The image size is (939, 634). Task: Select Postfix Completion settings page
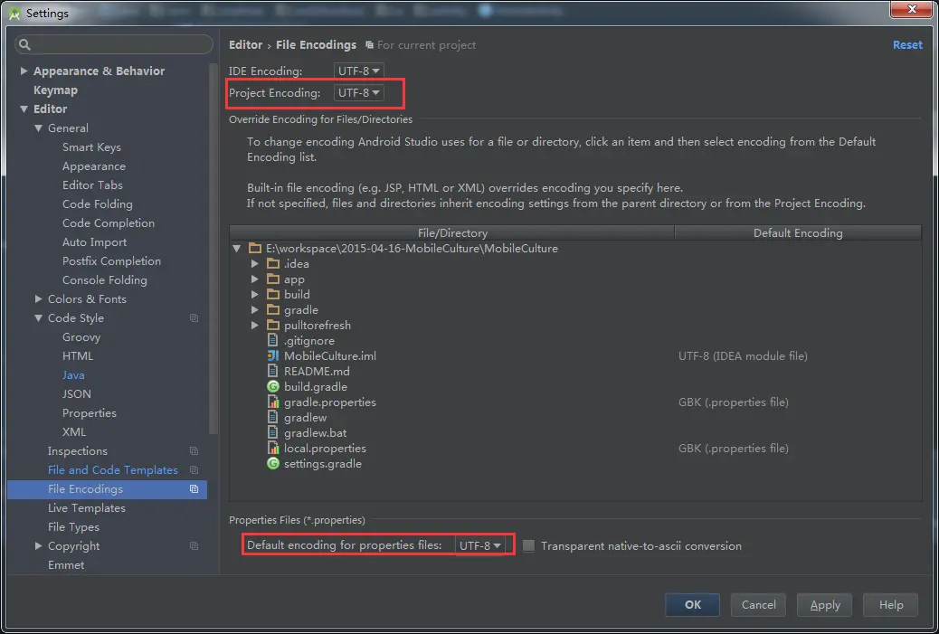(x=111, y=261)
